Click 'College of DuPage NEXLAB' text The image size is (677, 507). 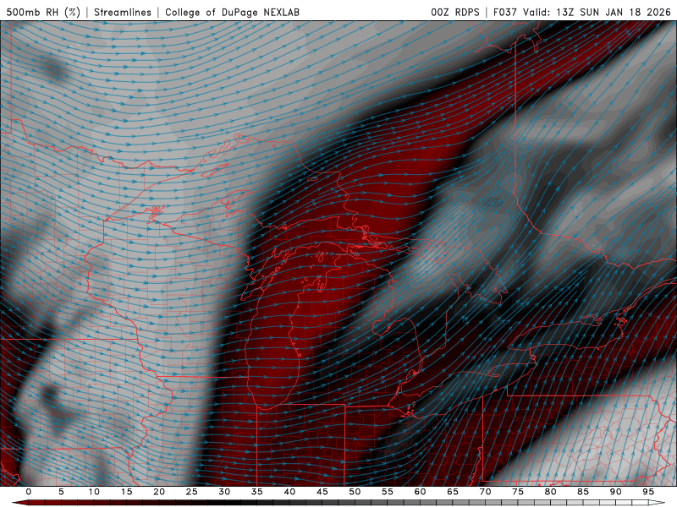coord(232,12)
